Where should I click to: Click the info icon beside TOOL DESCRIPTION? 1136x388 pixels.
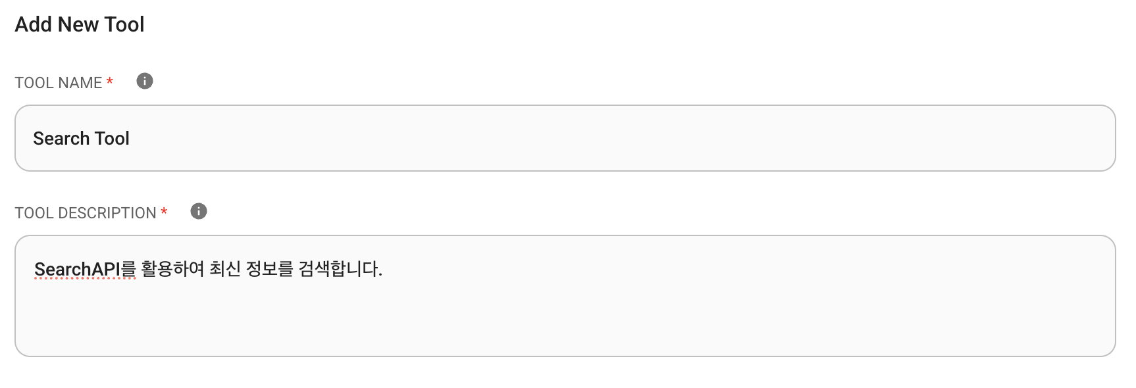199,211
